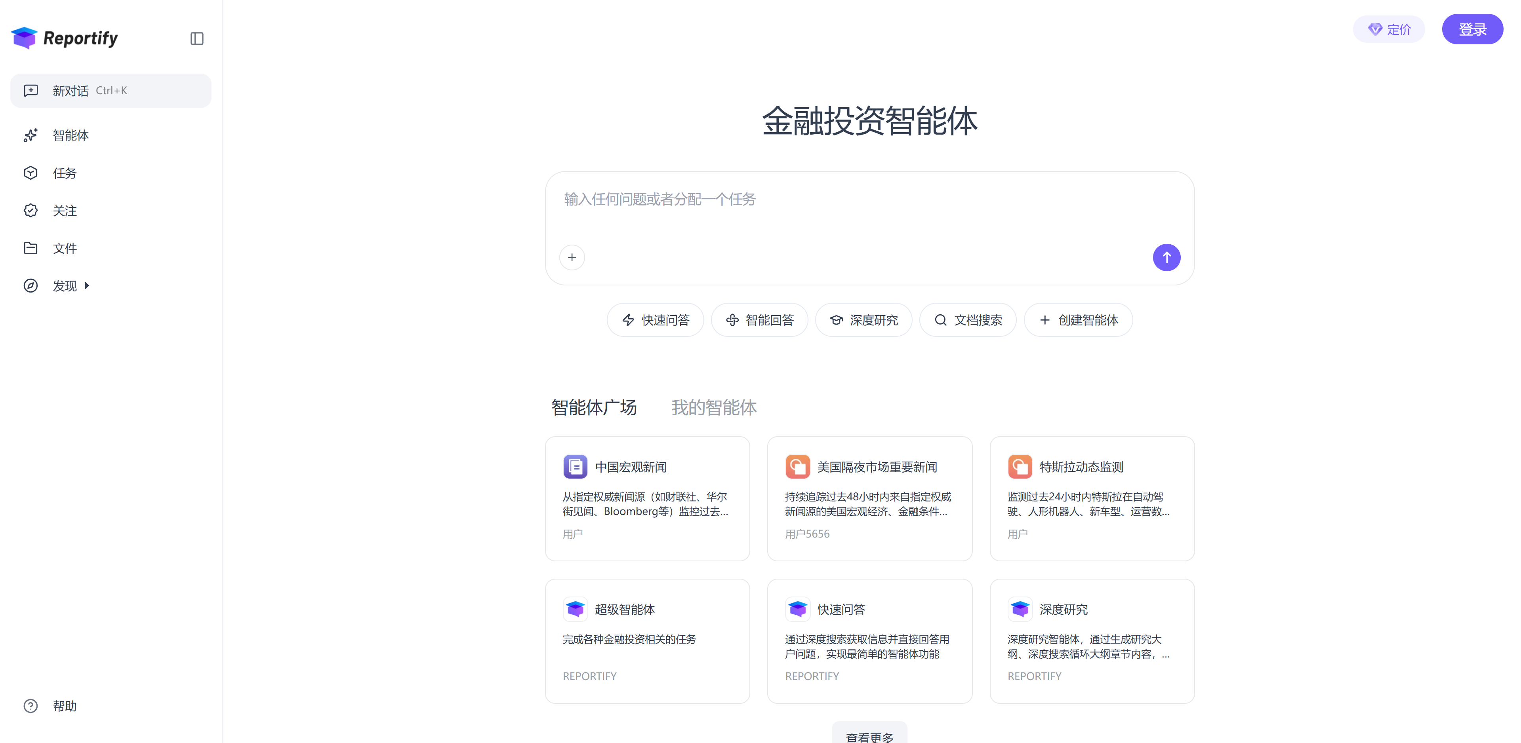
Task: Expand the 发现 submenu arrow
Action: (87, 286)
